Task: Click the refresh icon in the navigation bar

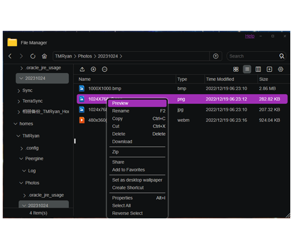Action: (33, 56)
